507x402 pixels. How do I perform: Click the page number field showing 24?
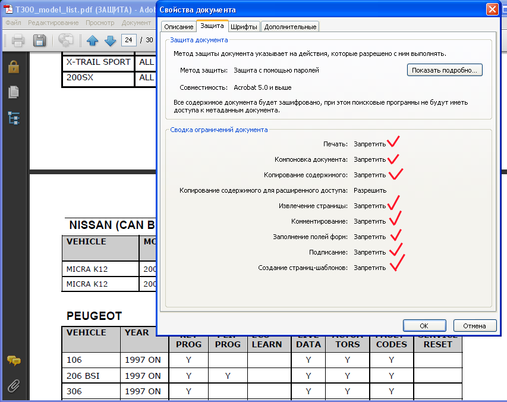[129, 40]
